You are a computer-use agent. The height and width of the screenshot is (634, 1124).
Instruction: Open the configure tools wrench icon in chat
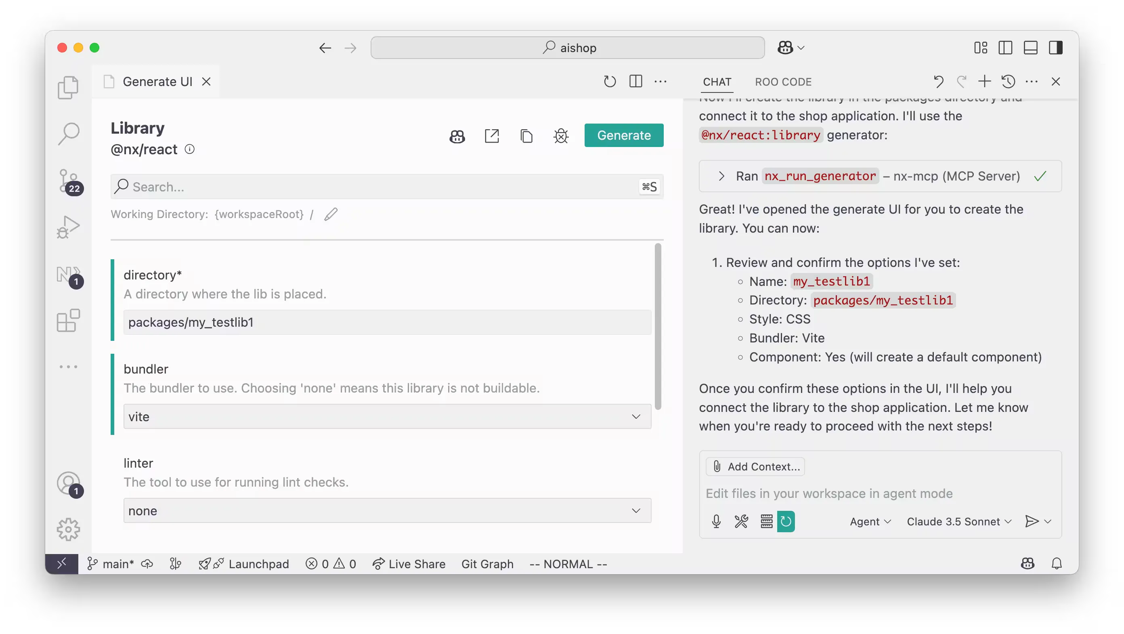pos(741,521)
